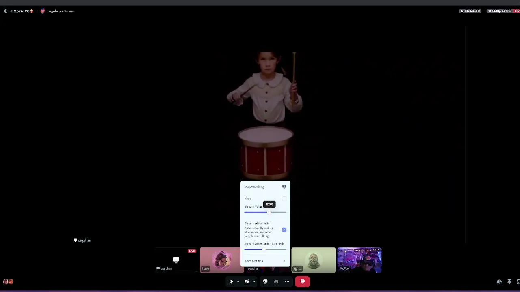Click the monitor icon in osguhan's stream tile
The image size is (520, 292).
[176, 260]
